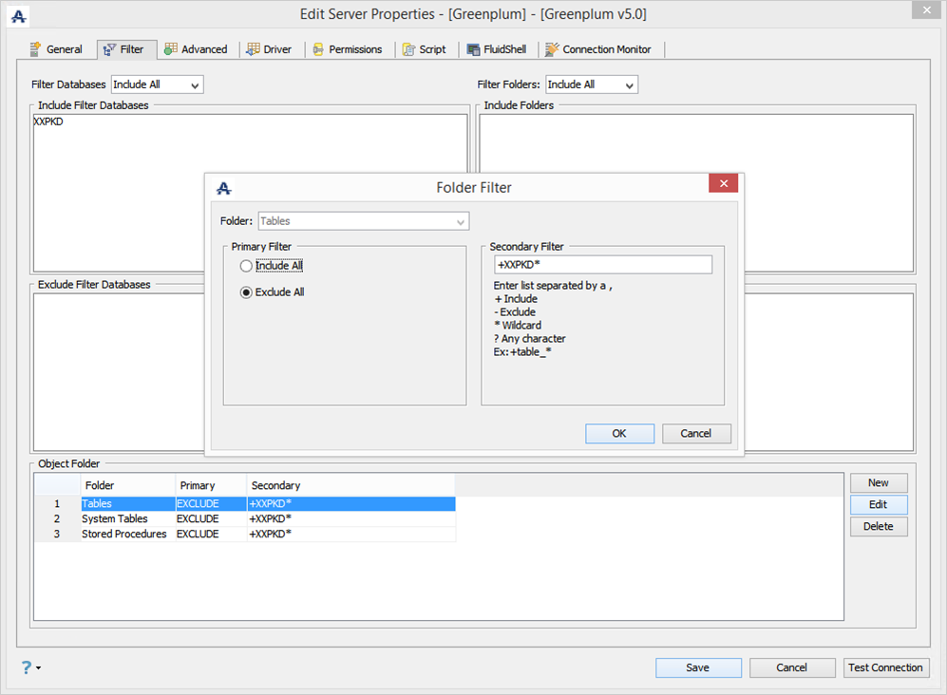
Task: Click the Driver tab icon
Action: tap(253, 49)
